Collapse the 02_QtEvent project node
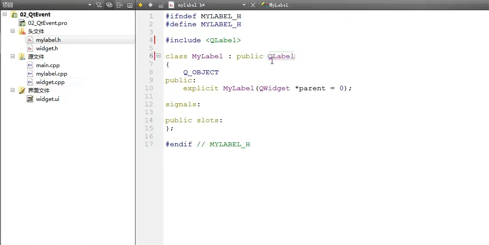489x245 pixels. (4, 14)
